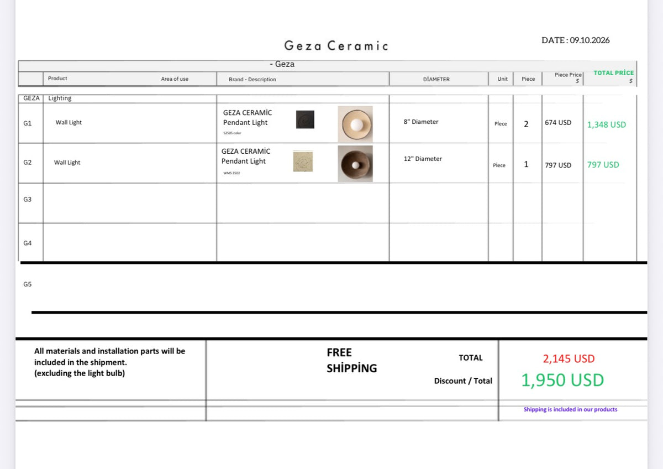Click the "GEZA" cell beside Lighting

click(31, 98)
